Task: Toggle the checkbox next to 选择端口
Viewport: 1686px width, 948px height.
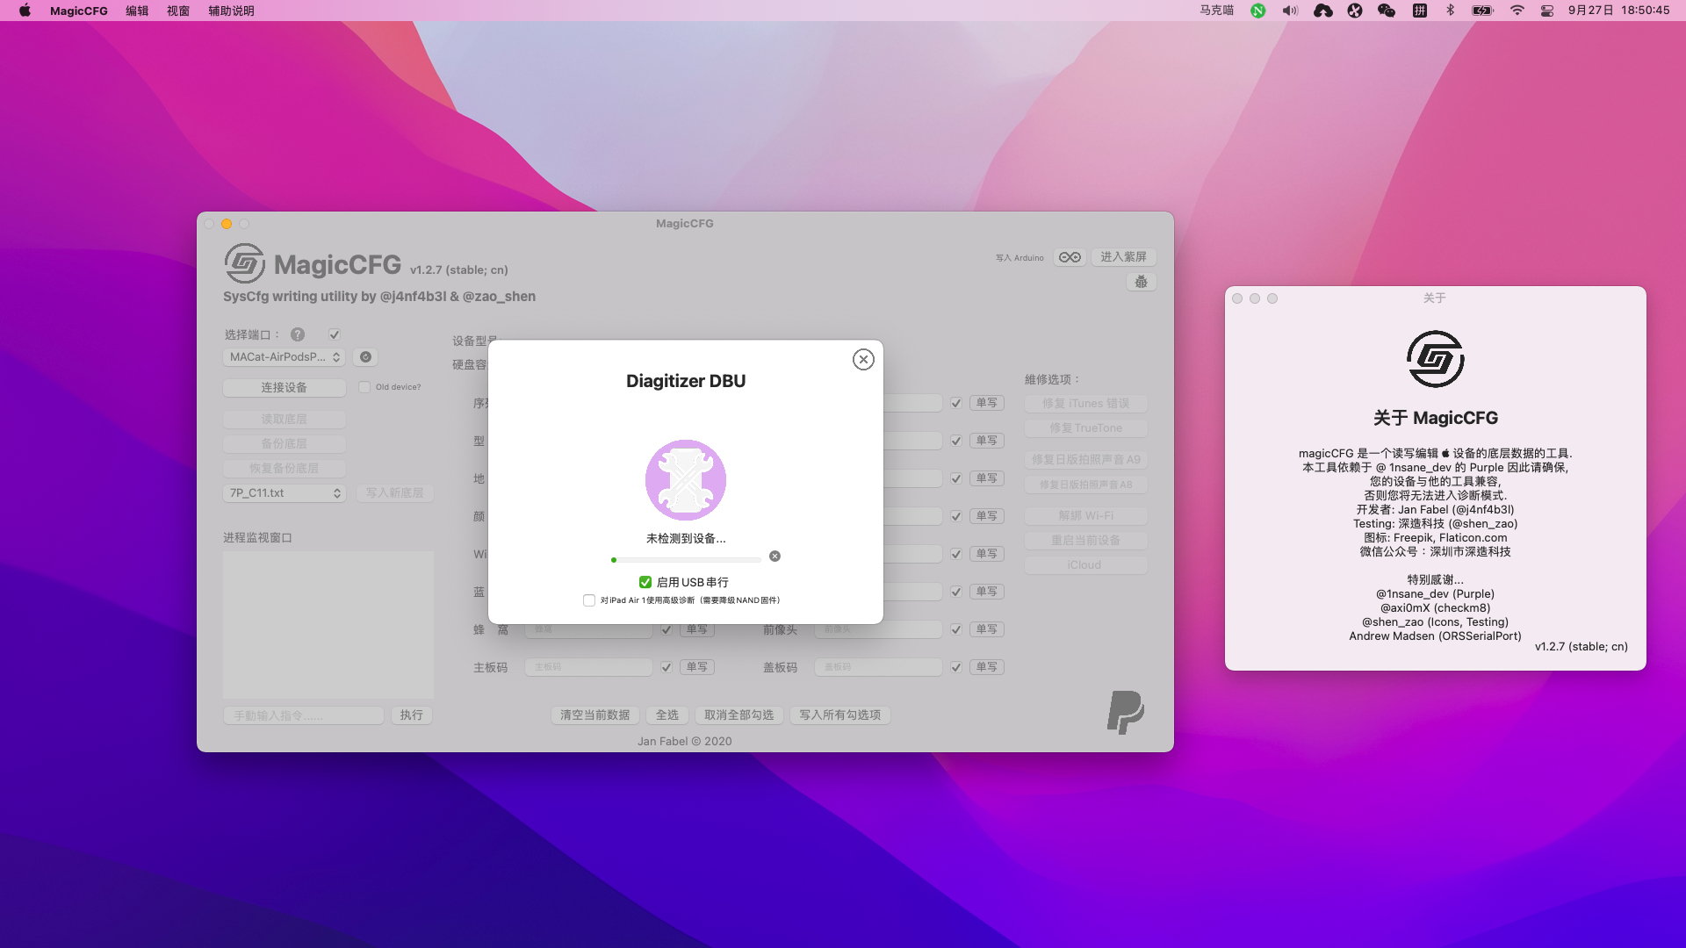Action: [x=335, y=334]
